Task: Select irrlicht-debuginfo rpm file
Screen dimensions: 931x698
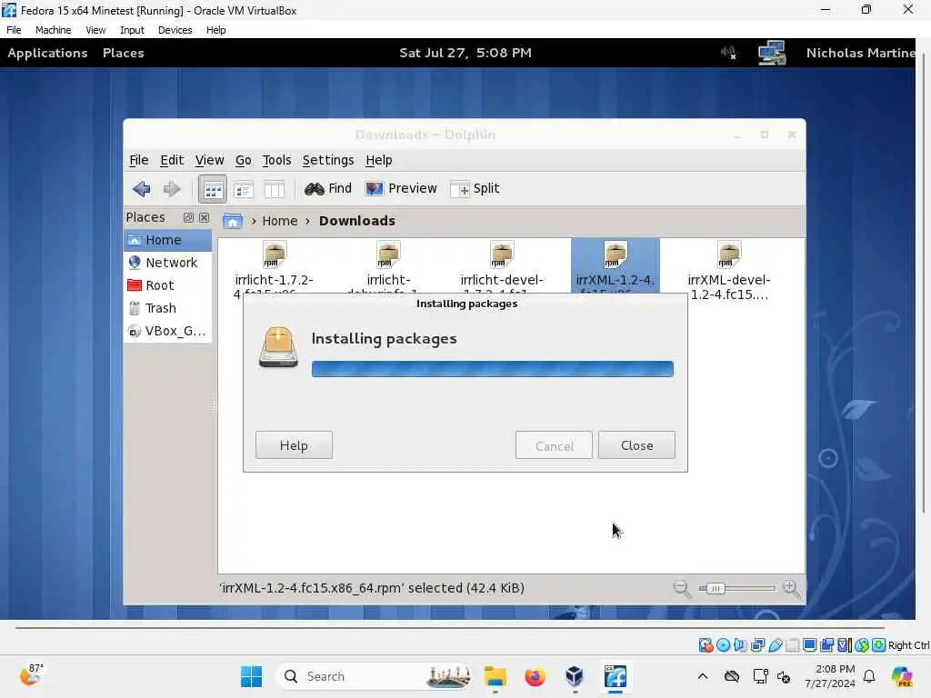Action: tap(388, 266)
